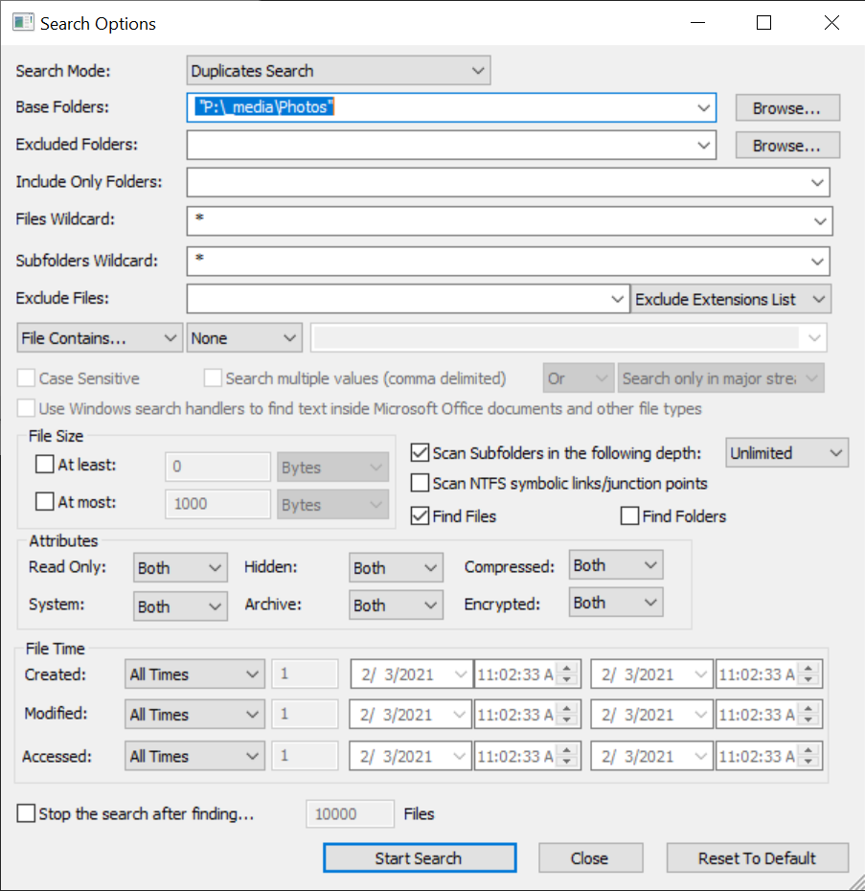
Task: Click the Reset To Default button
Action: tap(757, 858)
